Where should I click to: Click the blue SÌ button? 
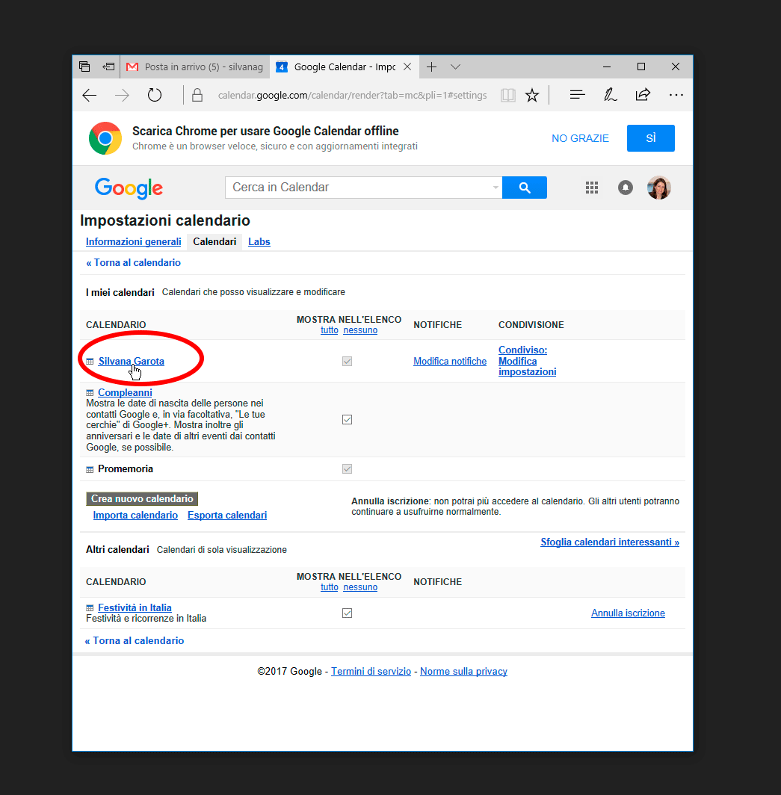coord(651,138)
